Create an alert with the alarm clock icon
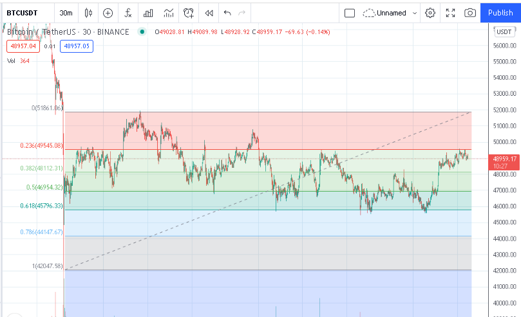The height and width of the screenshot is (317, 521). click(189, 13)
